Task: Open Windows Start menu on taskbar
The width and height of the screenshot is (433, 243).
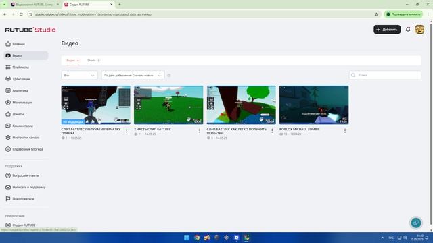Action: click(187, 238)
